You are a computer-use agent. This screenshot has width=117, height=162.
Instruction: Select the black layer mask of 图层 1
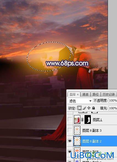coord(88,119)
